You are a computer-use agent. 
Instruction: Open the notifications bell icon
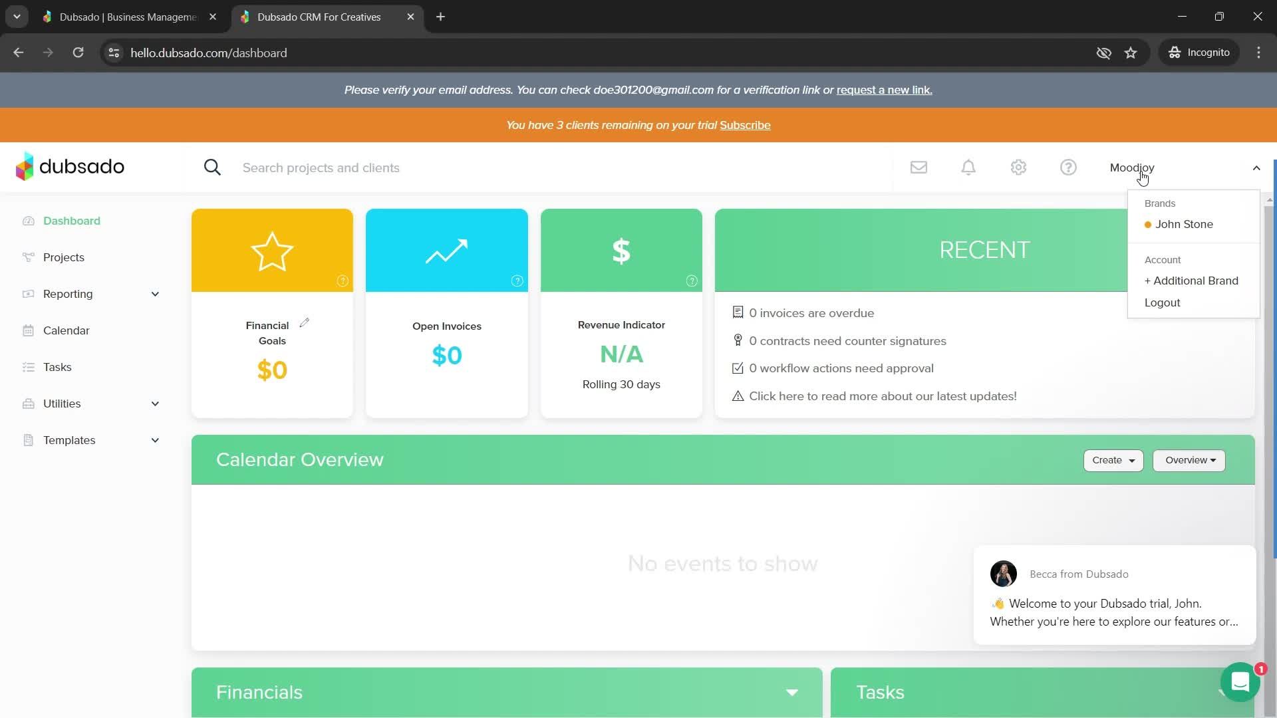(x=968, y=168)
